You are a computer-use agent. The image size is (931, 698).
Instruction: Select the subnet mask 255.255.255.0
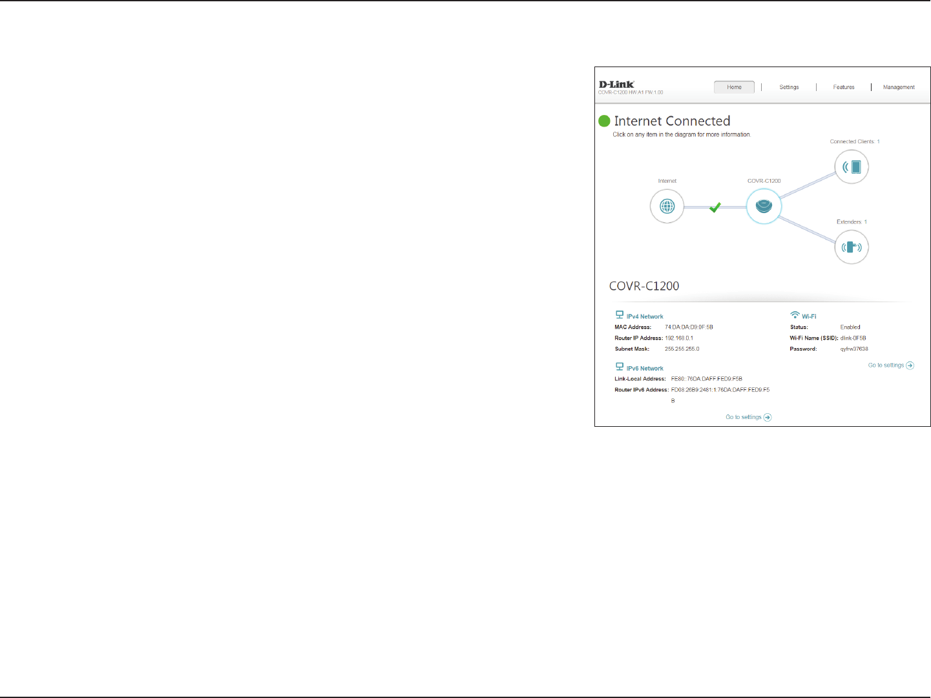coord(682,349)
